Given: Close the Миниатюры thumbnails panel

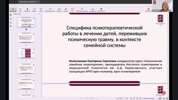Looking at the screenshot, I should click(39, 14).
